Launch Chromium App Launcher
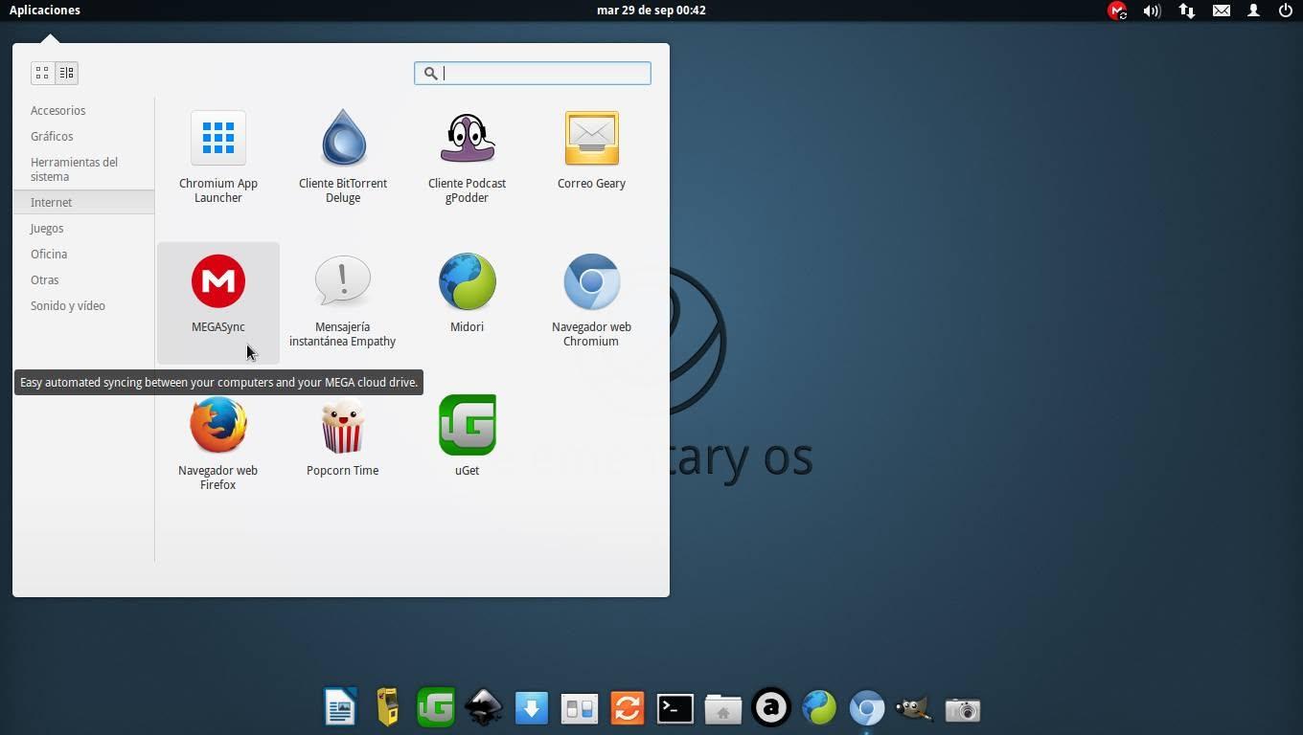 [x=218, y=158]
